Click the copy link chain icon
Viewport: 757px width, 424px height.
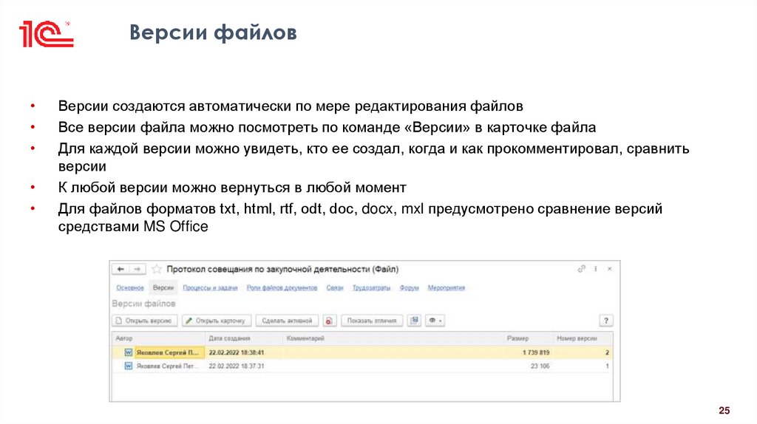[582, 269]
